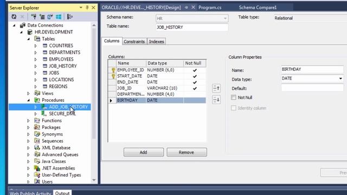
Task: Toggle Not Null for DEPARTMEN... row
Action: [x=195, y=94]
